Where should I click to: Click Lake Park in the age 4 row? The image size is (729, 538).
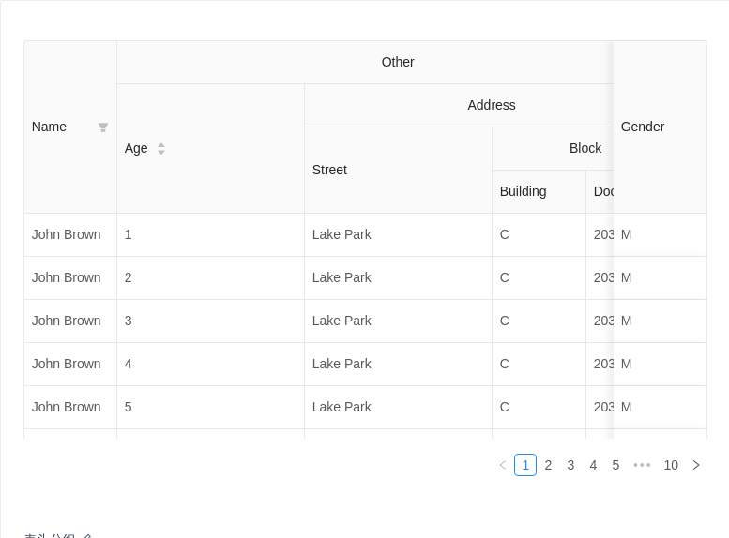342,364
